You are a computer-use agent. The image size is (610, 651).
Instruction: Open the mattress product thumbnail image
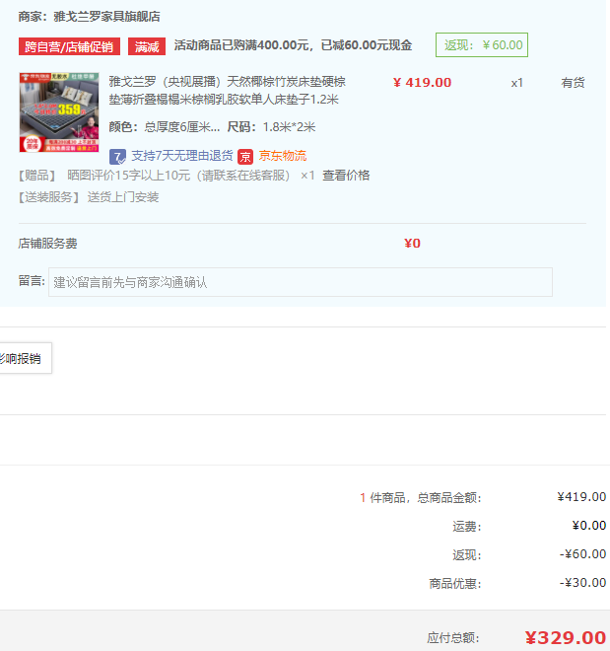click(x=59, y=112)
